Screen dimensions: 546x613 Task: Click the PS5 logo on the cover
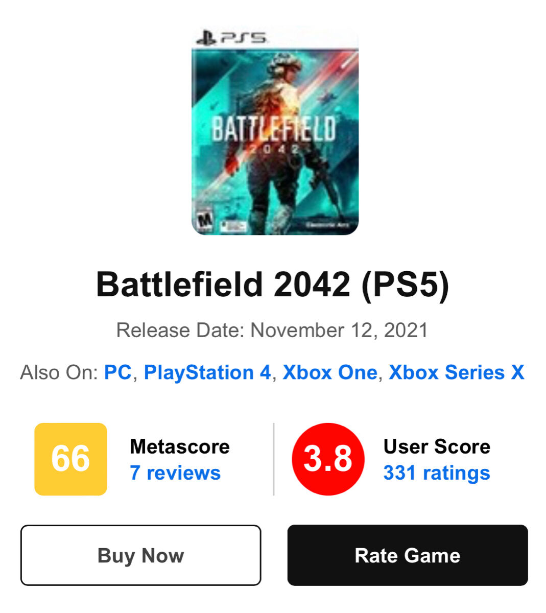231,38
